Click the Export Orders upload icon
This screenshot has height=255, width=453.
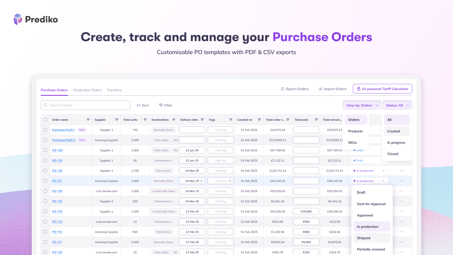tap(282, 89)
